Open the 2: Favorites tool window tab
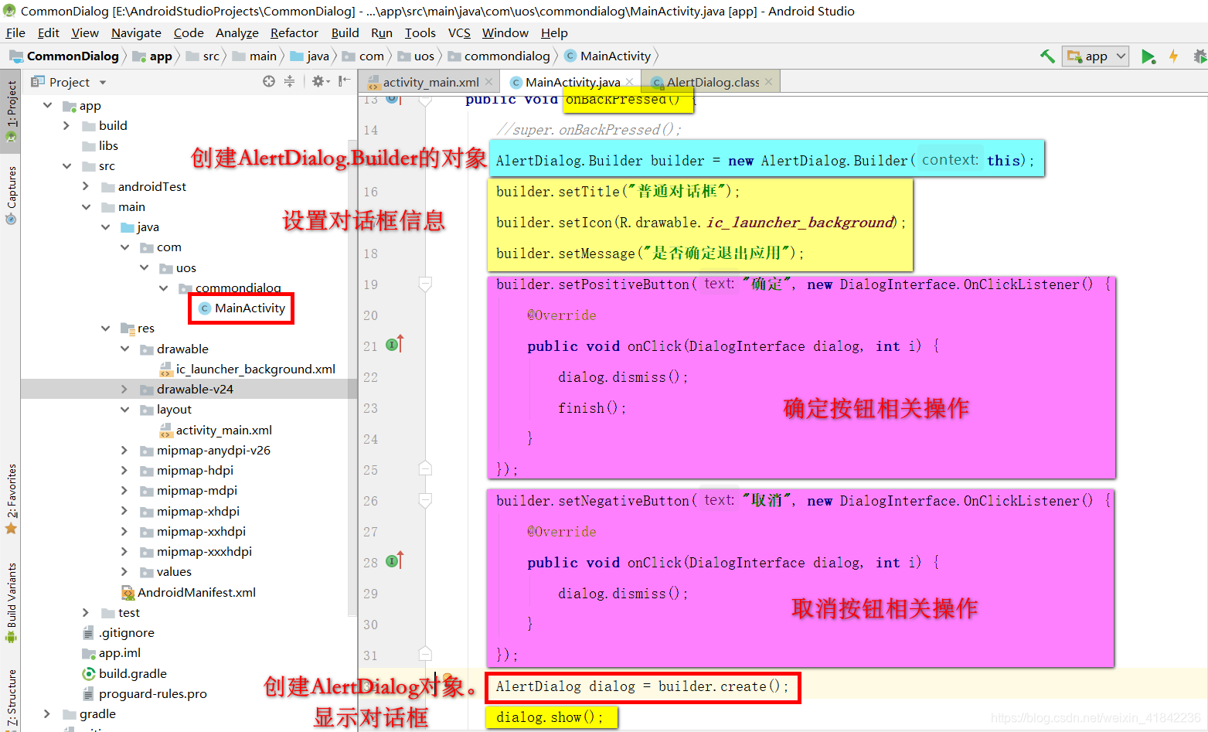 tap(11, 499)
